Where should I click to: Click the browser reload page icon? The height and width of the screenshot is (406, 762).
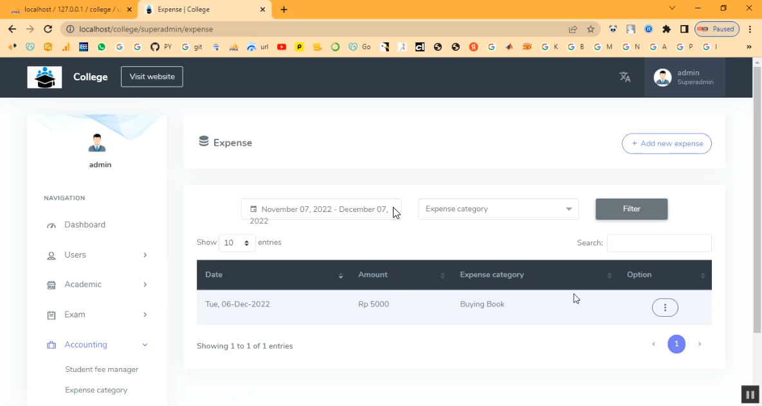48,29
